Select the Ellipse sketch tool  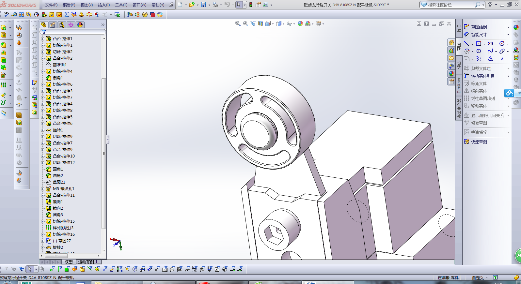coord(502,51)
